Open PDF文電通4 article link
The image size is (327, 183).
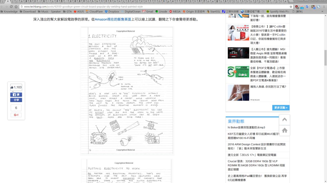268,74
